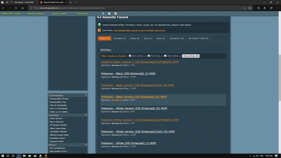Collapse the Music sidebar section
Screen dimensions: 281x158
(x=86, y=145)
